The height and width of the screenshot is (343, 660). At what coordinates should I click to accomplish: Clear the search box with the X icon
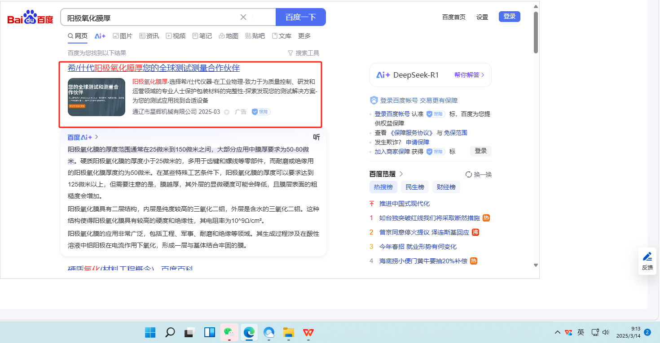tap(243, 17)
